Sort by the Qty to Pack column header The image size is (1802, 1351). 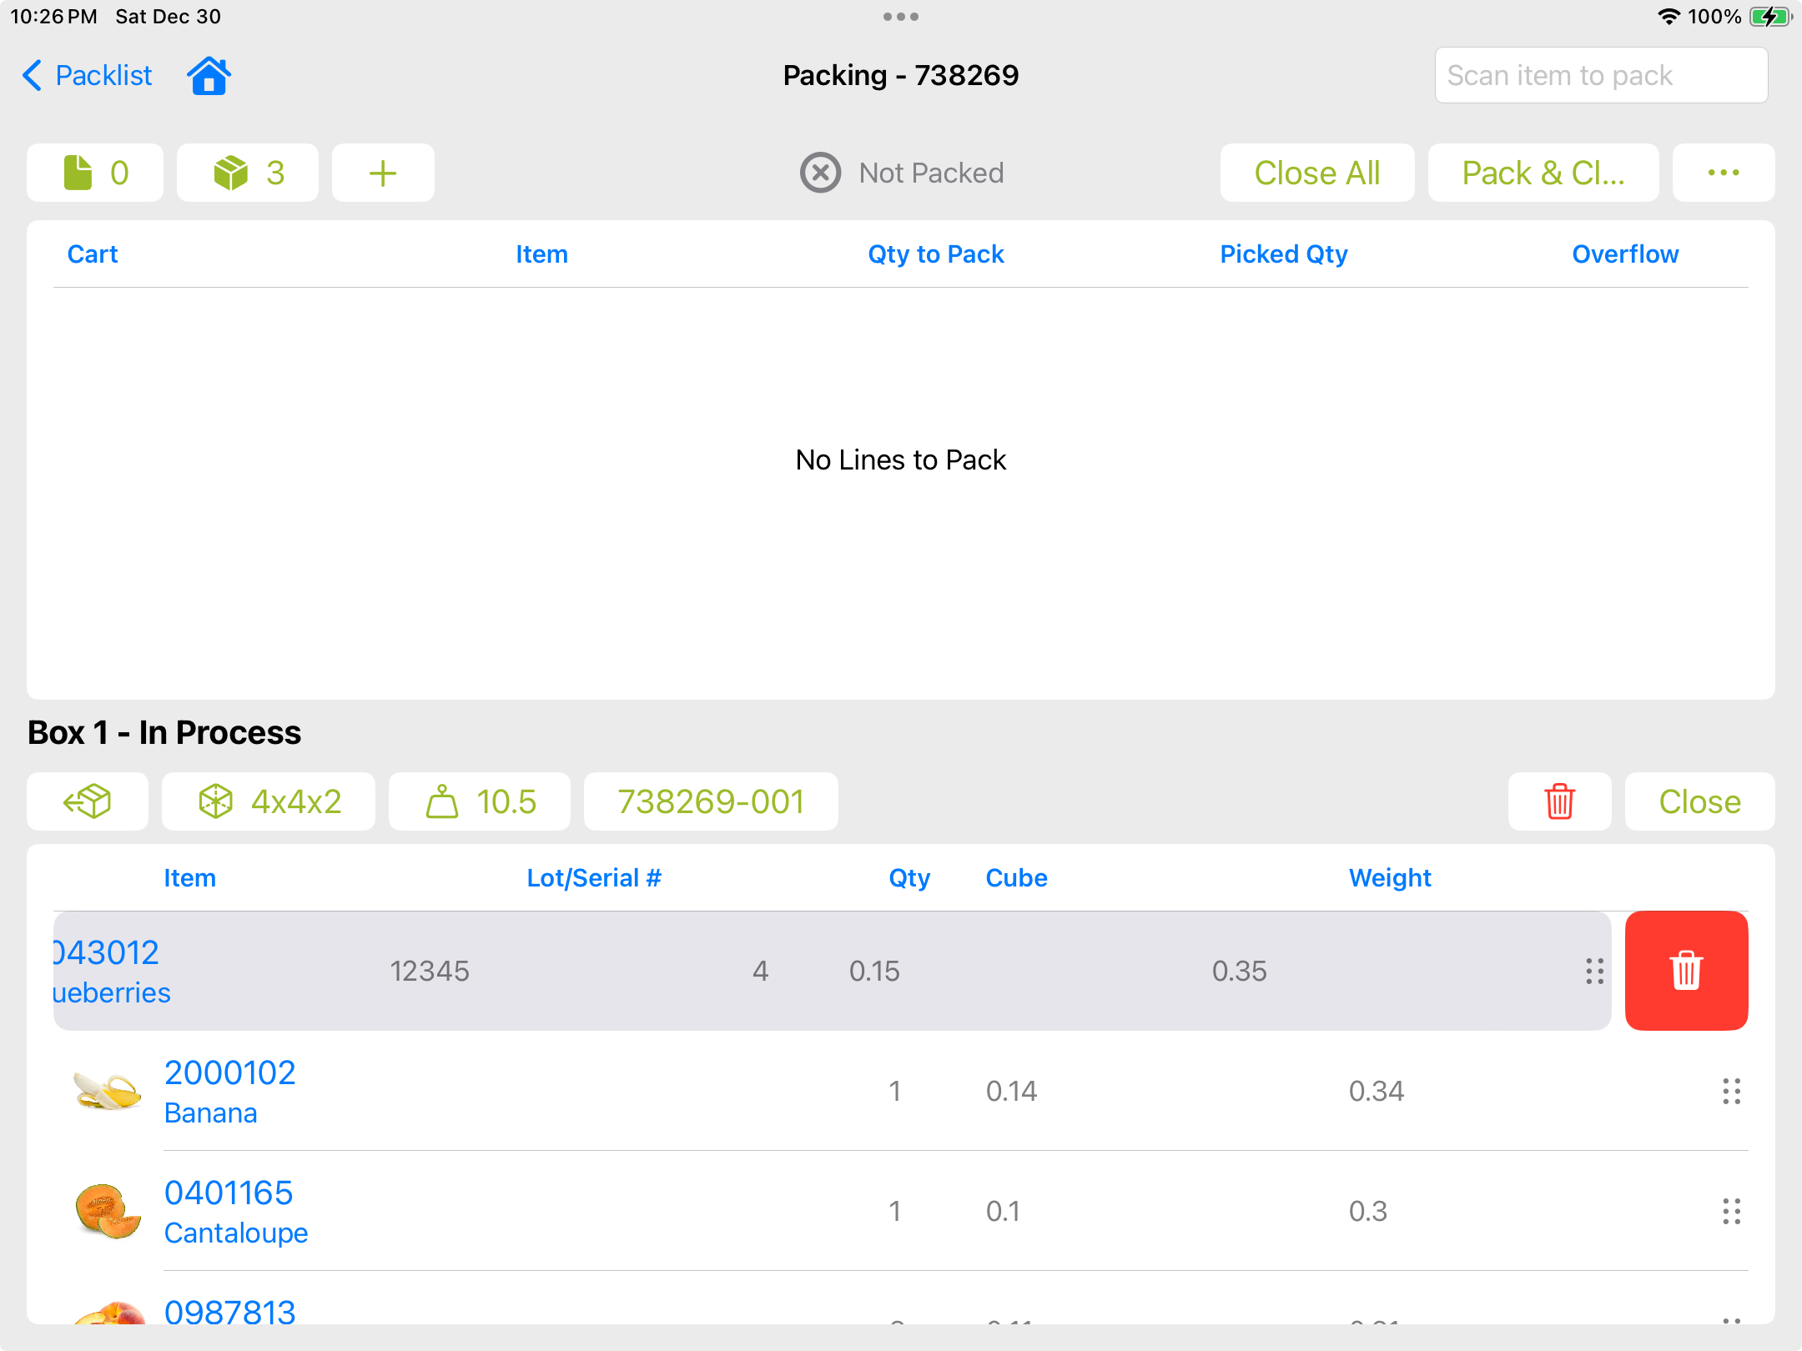[935, 254]
